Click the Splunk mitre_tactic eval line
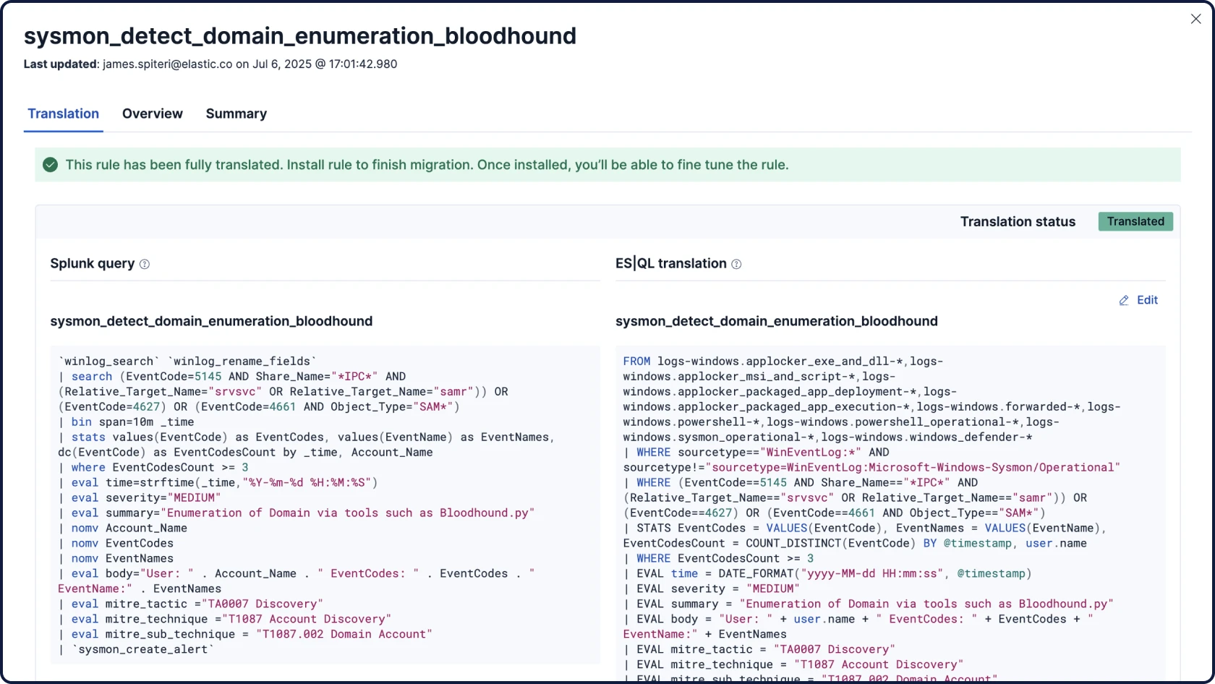This screenshot has height=684, width=1215. pos(191,604)
